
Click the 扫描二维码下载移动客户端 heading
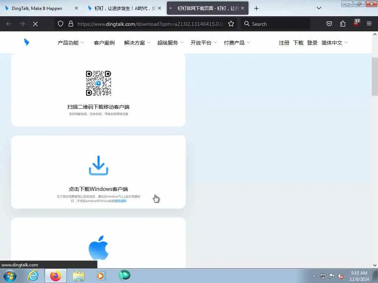[x=98, y=107]
